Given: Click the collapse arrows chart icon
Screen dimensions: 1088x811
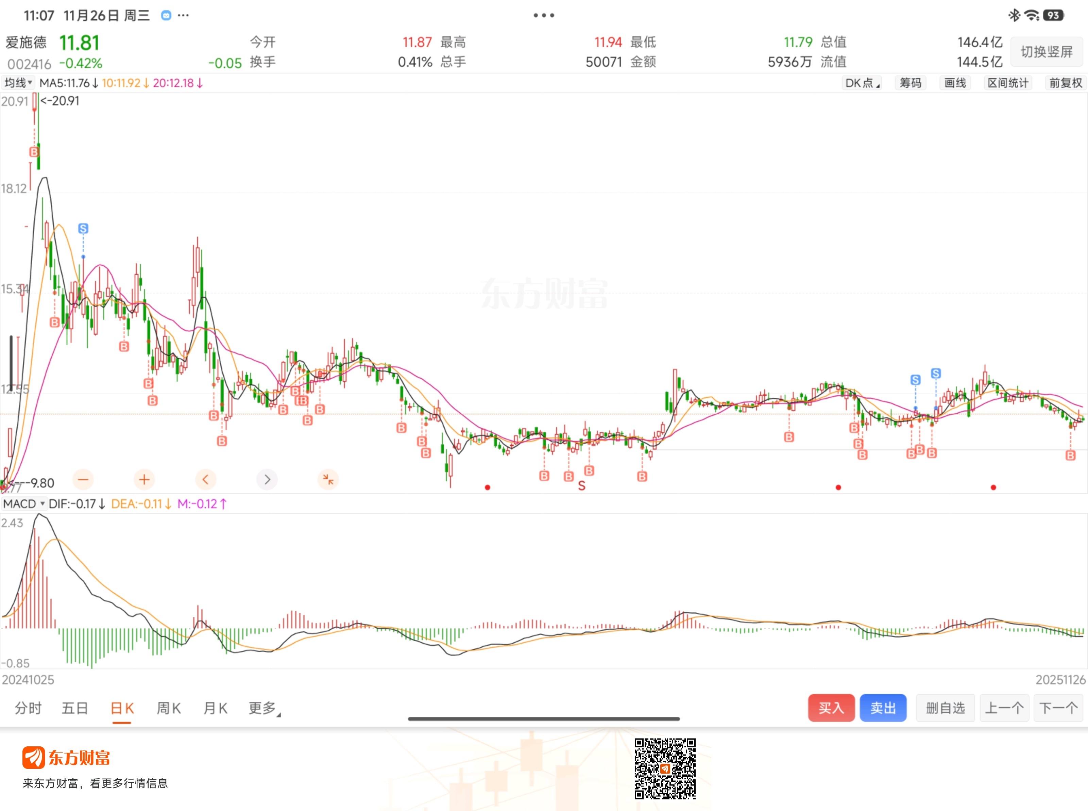Looking at the screenshot, I should point(328,479).
